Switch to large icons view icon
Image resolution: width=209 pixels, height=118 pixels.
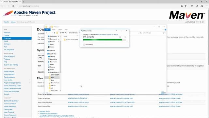click(165, 92)
